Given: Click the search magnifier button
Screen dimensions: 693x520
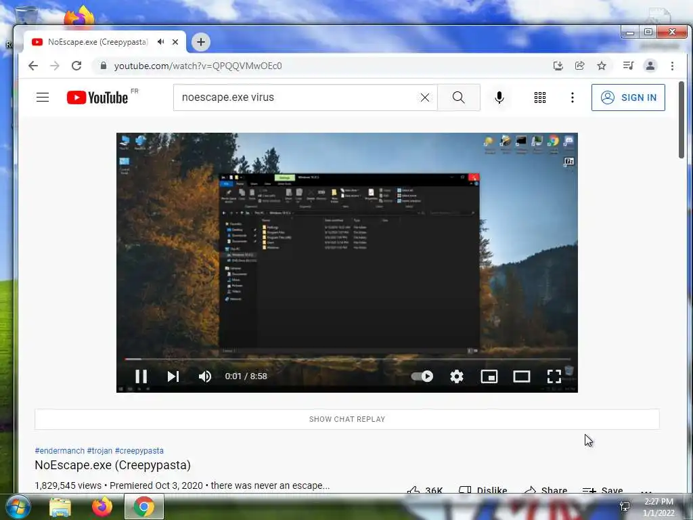Looking at the screenshot, I should pyautogui.click(x=459, y=97).
